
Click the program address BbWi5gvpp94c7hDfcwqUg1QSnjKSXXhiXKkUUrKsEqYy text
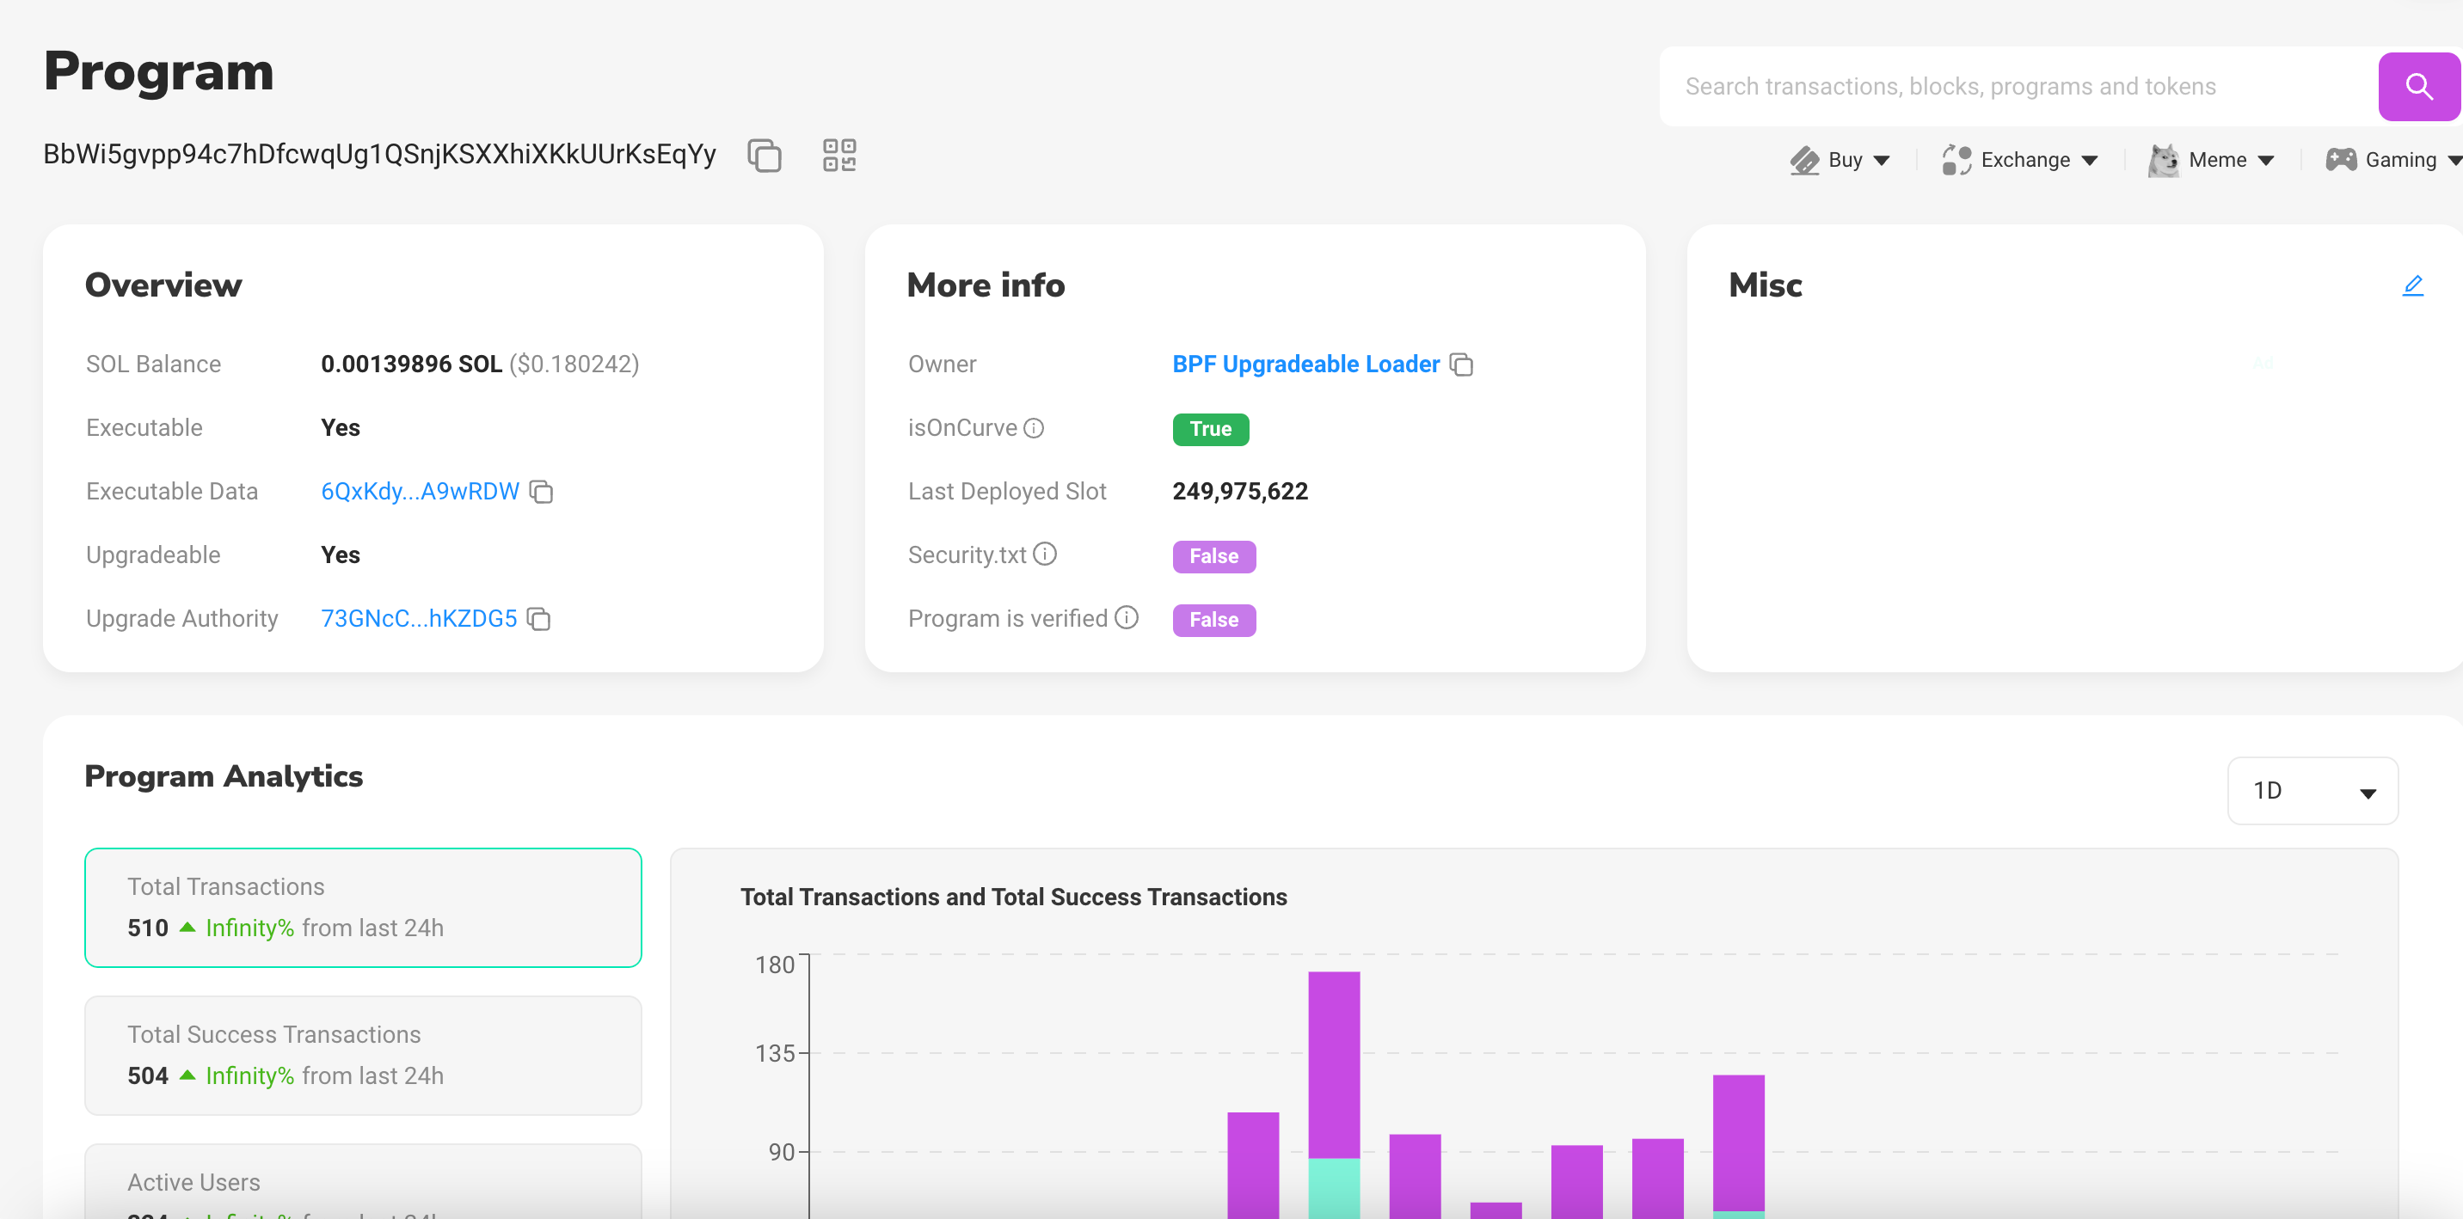[379, 154]
